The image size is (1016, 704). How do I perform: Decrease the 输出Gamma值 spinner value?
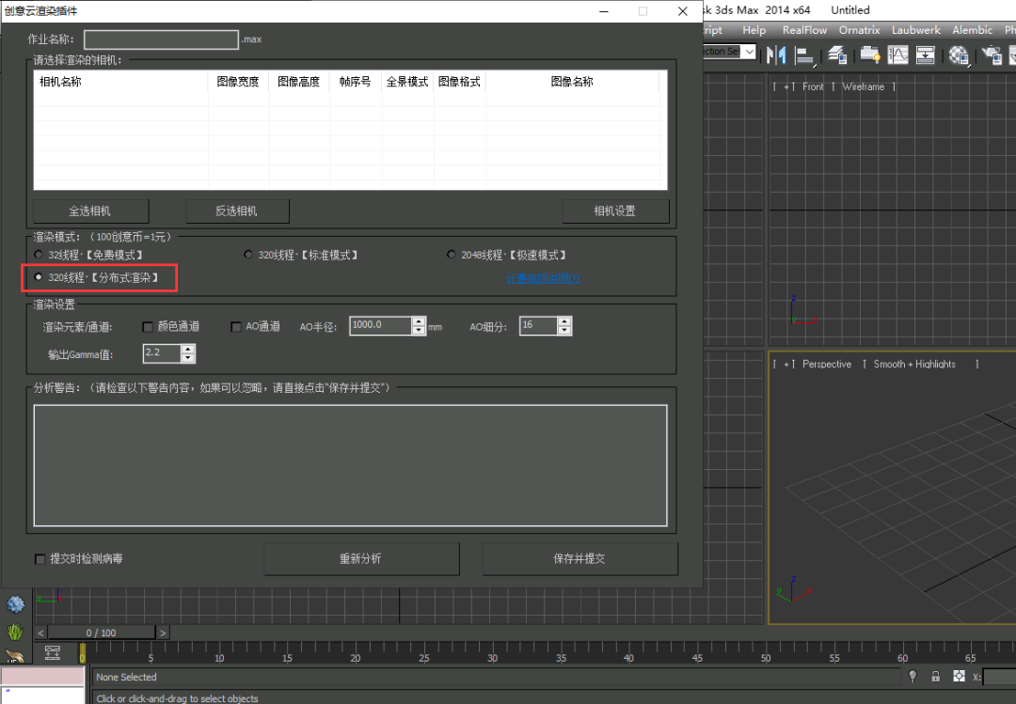pyautogui.click(x=187, y=358)
